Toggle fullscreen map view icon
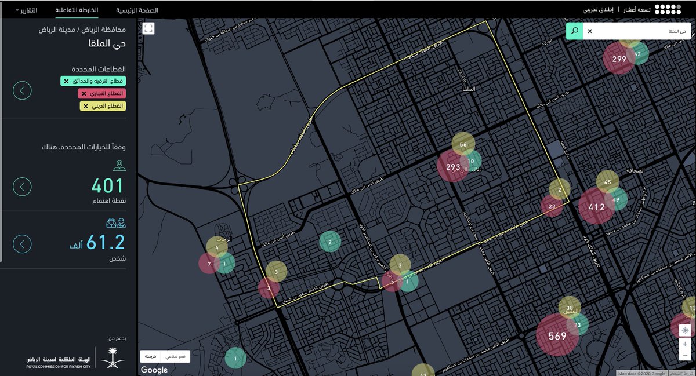Image resolution: width=696 pixels, height=376 pixels. tap(148, 28)
